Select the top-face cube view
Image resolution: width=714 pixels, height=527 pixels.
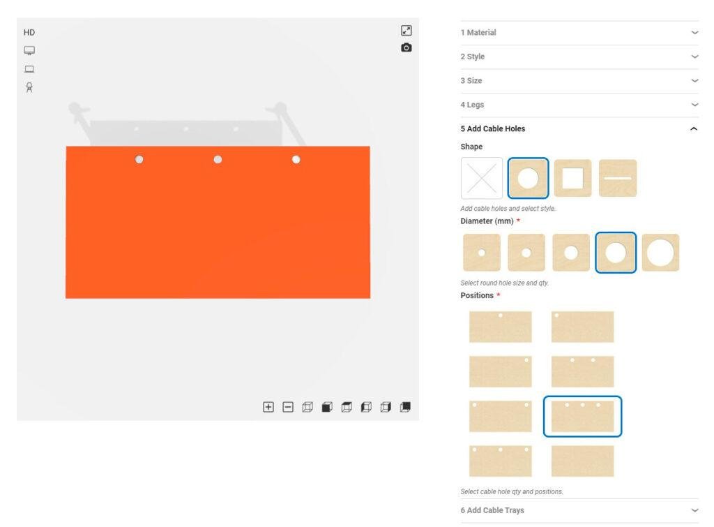tap(347, 407)
